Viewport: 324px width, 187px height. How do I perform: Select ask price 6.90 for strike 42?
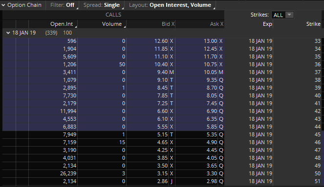click(x=212, y=112)
